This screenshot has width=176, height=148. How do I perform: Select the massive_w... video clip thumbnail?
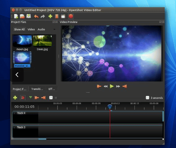point(22,57)
